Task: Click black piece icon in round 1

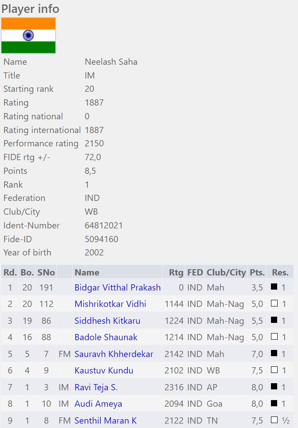Action: click(274, 287)
